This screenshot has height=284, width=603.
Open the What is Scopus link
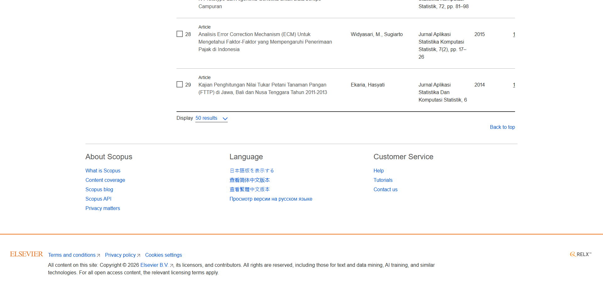tap(103, 171)
